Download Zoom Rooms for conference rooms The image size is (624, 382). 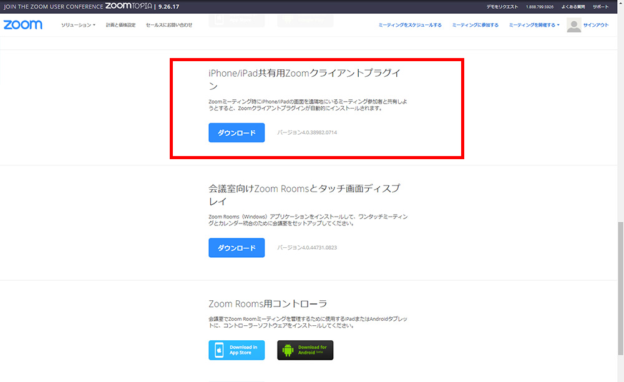tap(236, 248)
